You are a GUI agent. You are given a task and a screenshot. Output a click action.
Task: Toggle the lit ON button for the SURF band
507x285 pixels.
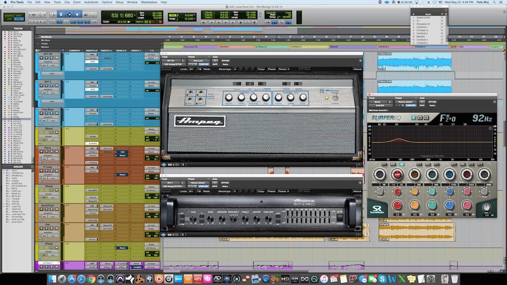tap(401, 164)
